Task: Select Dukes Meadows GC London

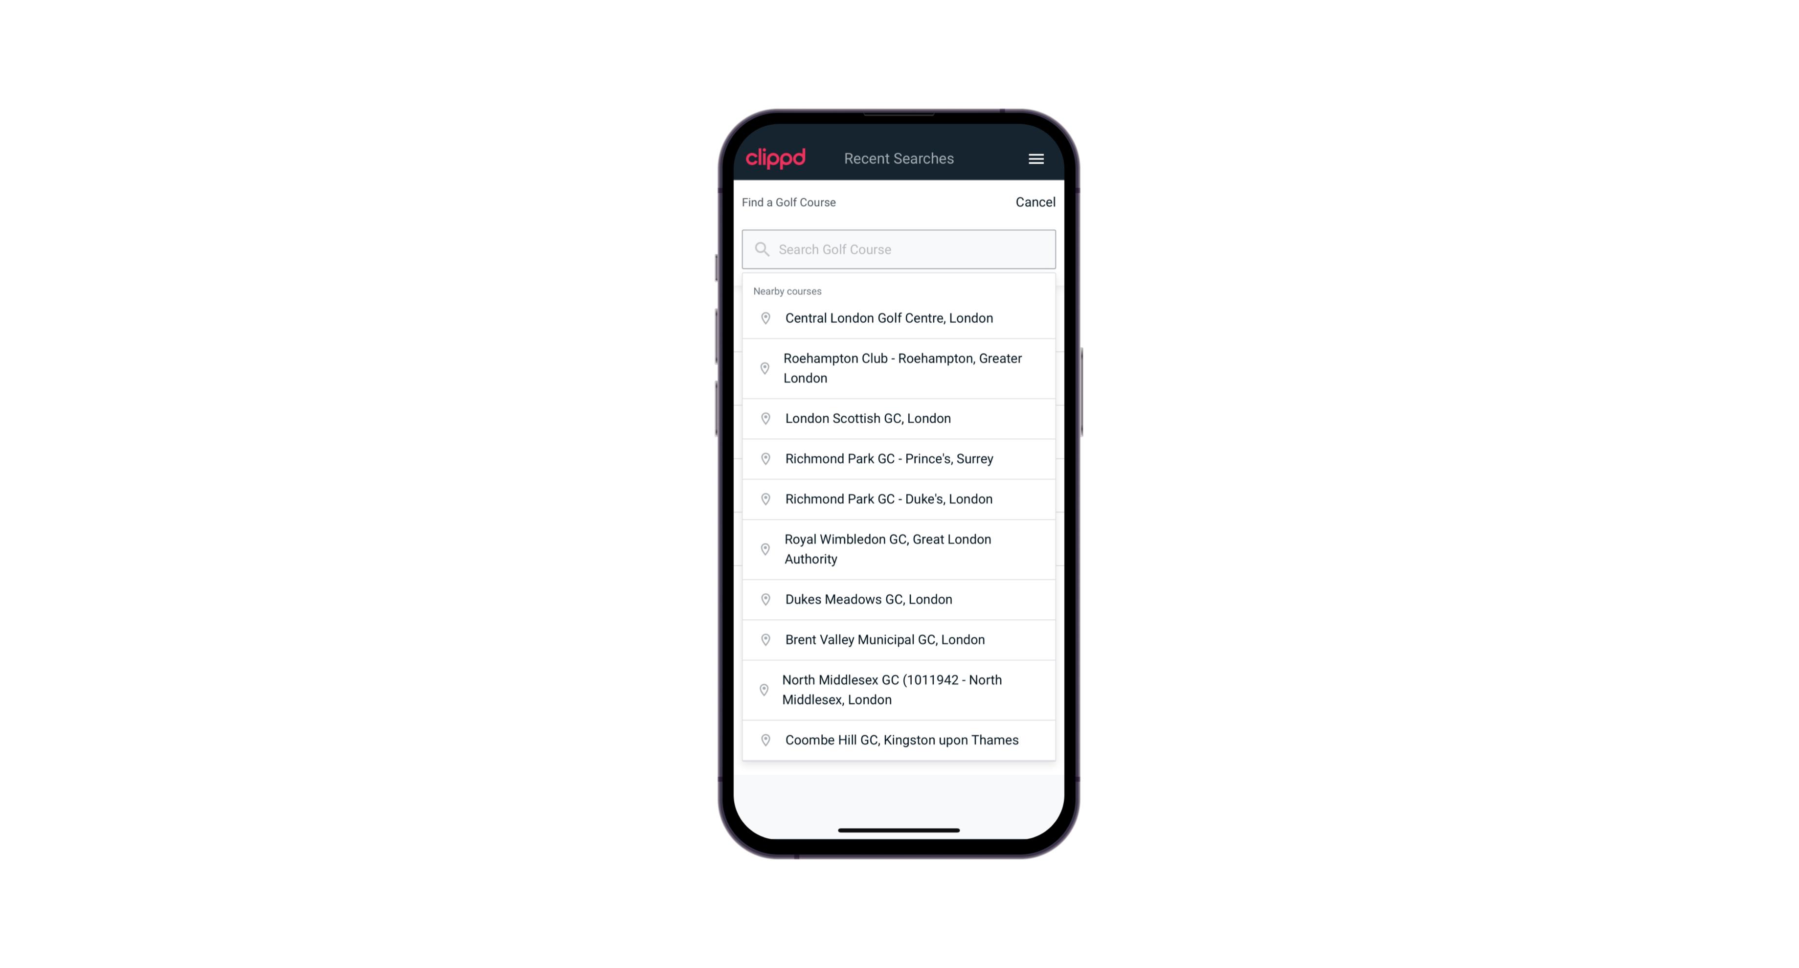Action: point(899,598)
